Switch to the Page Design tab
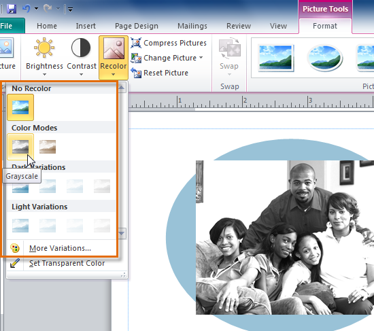This screenshot has width=374, height=331. pos(137,26)
